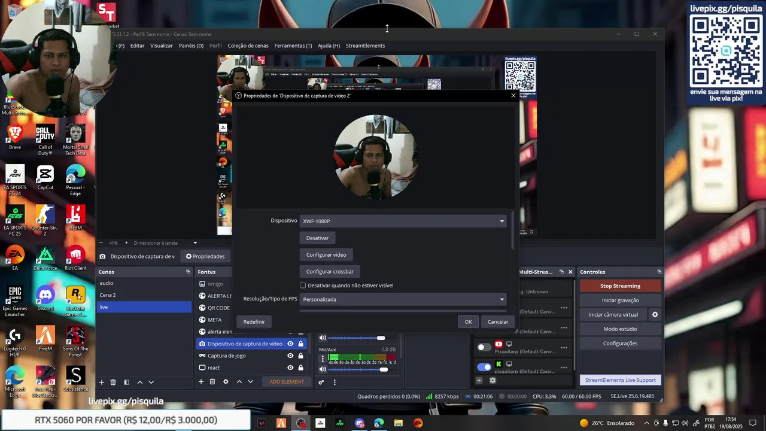
Task: Add a new scene with plus icon
Action: (102, 382)
